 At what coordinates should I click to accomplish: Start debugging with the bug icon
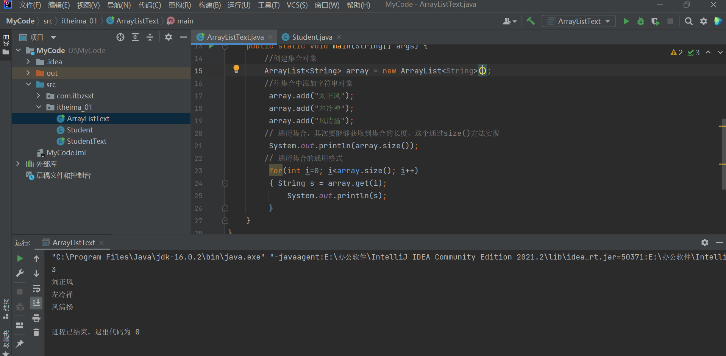coord(640,21)
